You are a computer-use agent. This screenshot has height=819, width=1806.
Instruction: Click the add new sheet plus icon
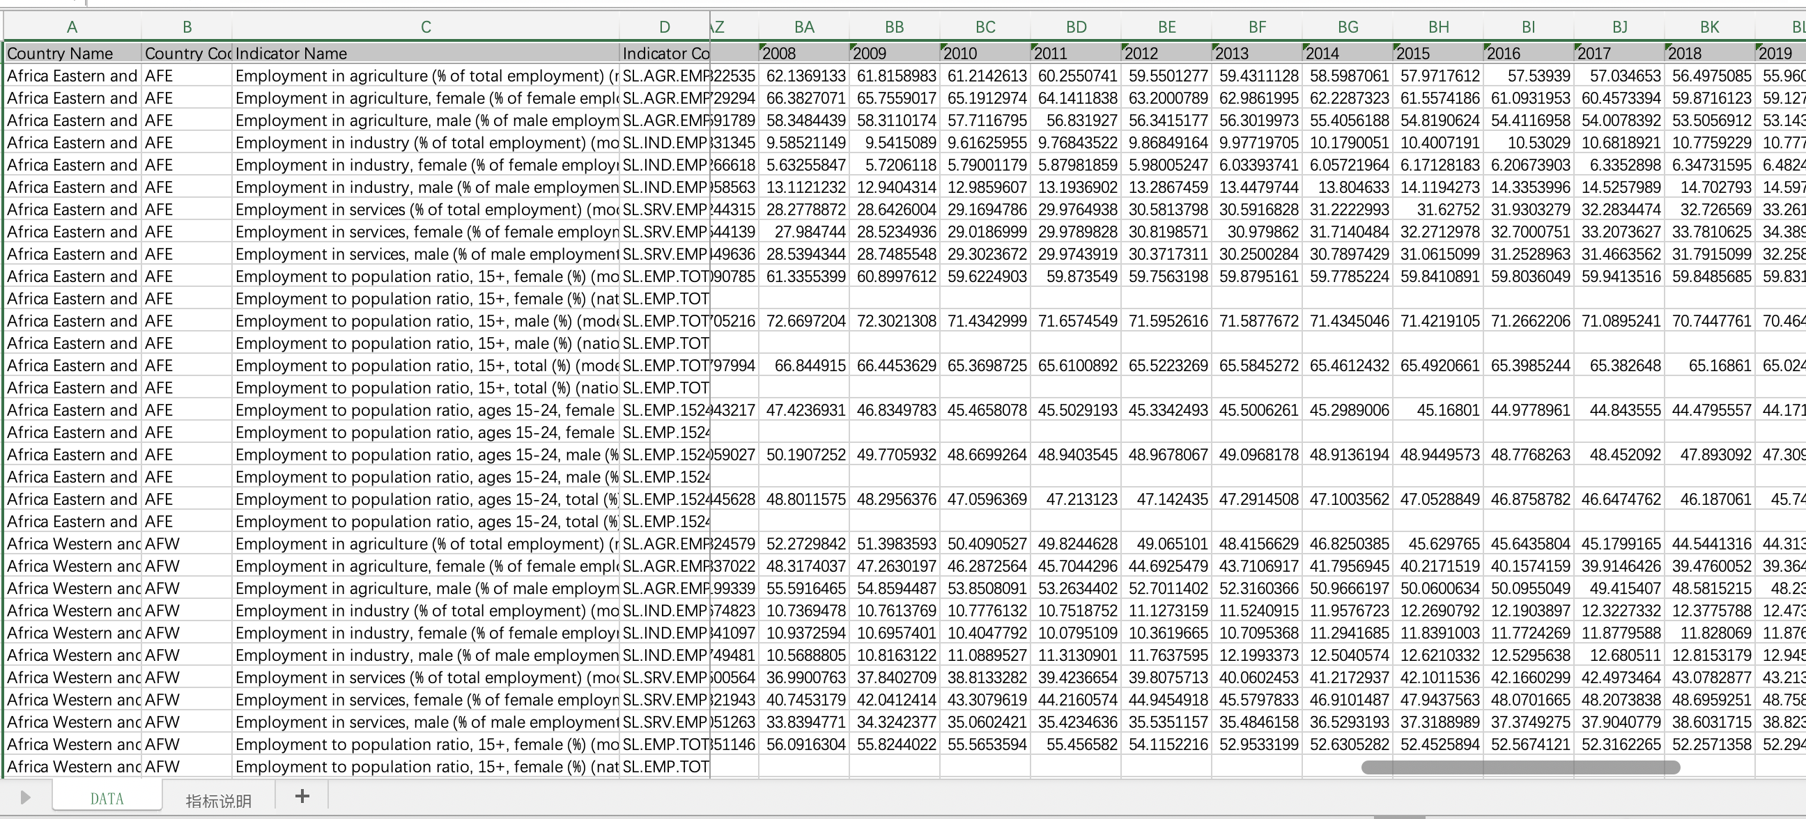pyautogui.click(x=302, y=797)
